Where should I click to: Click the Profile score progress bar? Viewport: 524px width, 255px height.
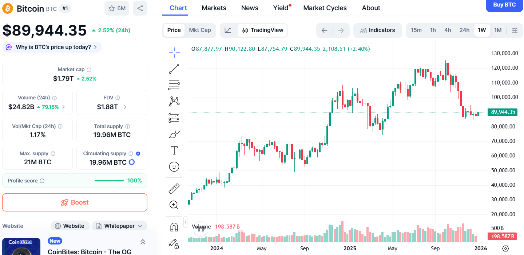coord(109,180)
